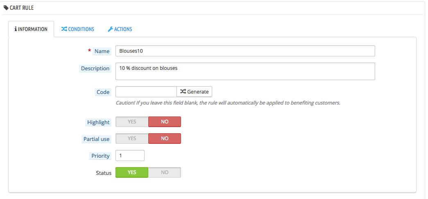Screen dimensions: 428x199
Task: Click the Cart Rule tag icon
Action: coord(6,8)
